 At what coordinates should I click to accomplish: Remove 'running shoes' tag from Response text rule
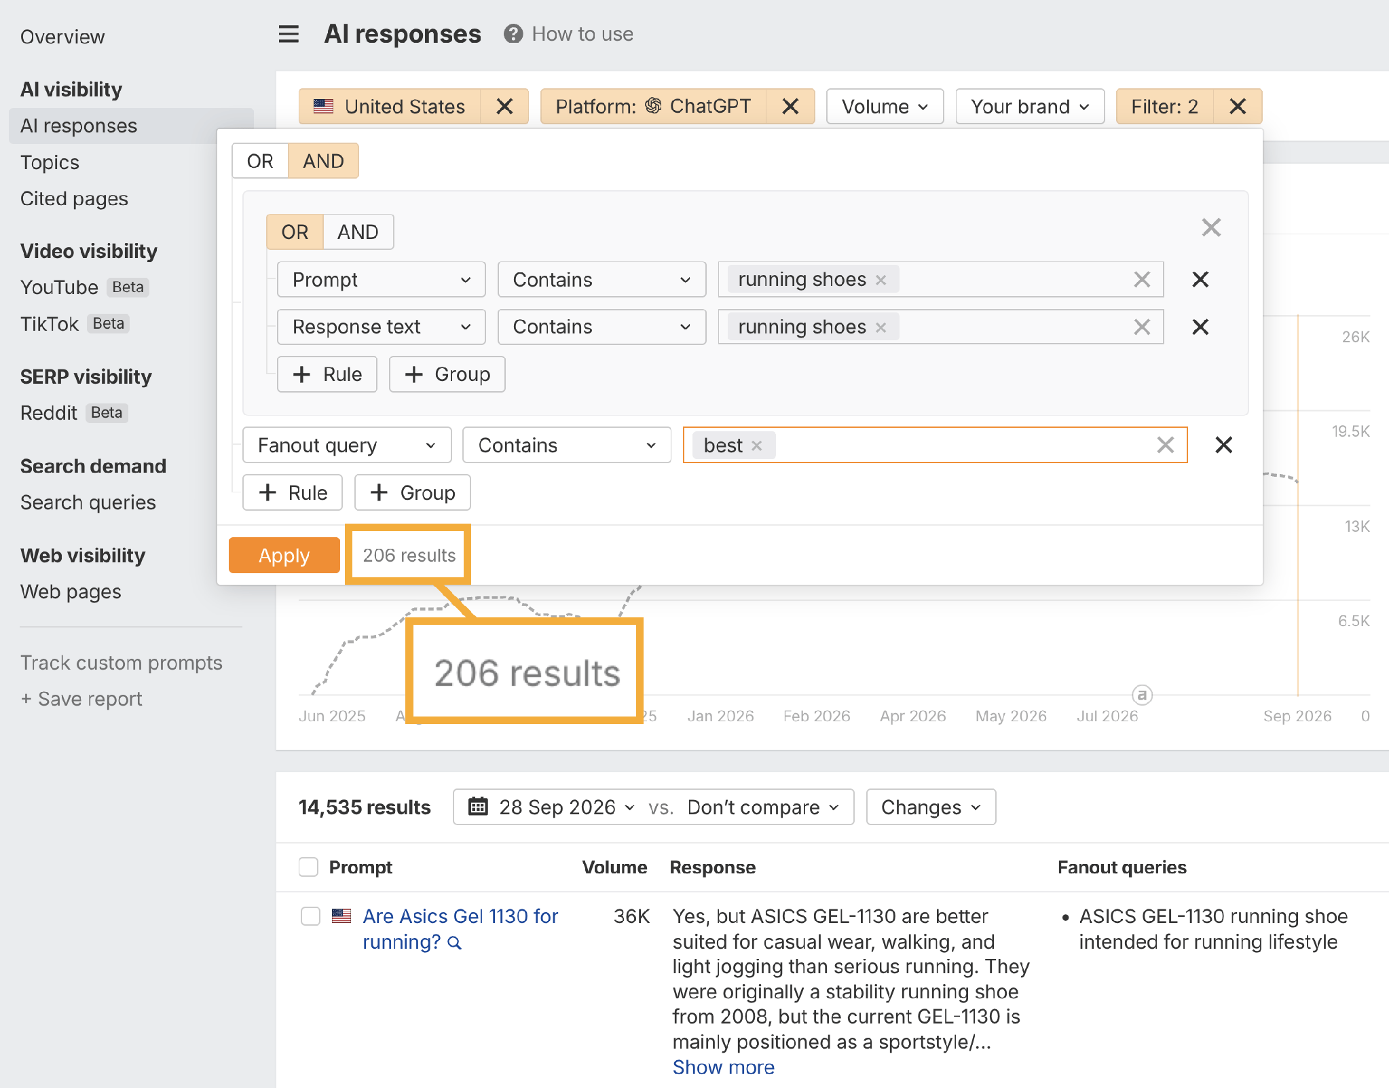[881, 327]
